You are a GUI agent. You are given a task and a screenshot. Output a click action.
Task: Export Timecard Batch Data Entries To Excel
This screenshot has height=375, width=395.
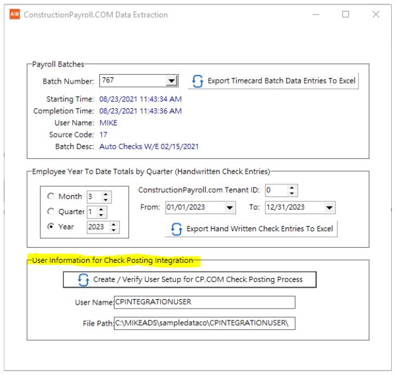click(x=273, y=81)
